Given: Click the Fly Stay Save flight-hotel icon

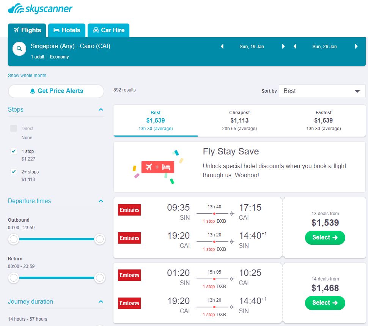Looking at the screenshot, I should pyautogui.click(x=157, y=167).
